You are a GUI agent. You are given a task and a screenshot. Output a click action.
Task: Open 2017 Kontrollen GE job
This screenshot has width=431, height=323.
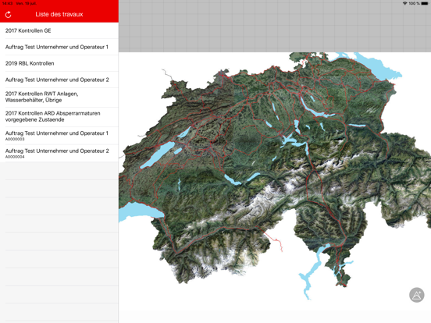[x=59, y=30]
